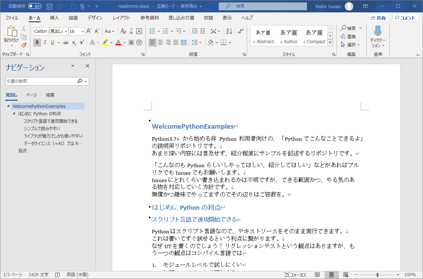This screenshot has height=279, width=423.
Task: Apply a bulleted list
Action: [x=152, y=31]
